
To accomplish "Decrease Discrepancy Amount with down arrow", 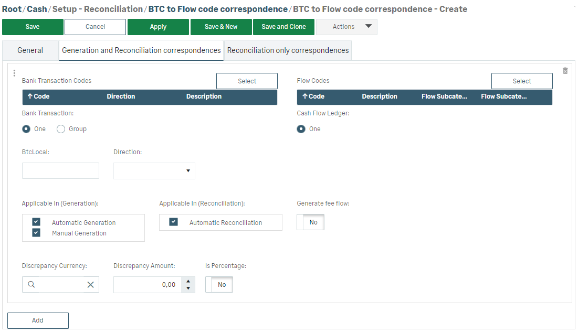I will (188, 288).
